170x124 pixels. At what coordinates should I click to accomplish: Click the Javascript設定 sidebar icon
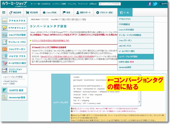click(x=5, y=97)
